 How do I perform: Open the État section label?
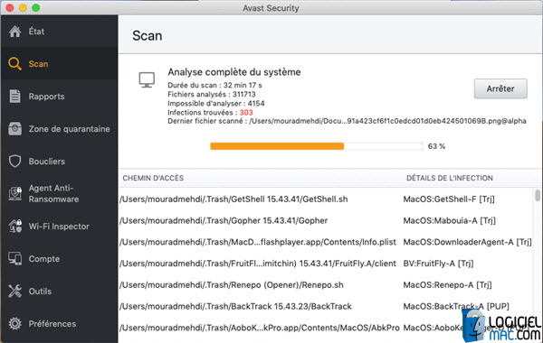point(36,32)
